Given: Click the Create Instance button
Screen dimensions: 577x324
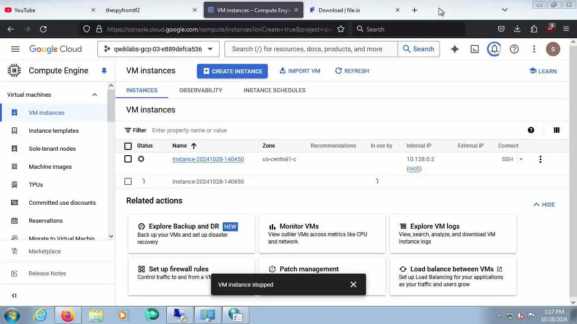Looking at the screenshot, I should tap(232, 71).
